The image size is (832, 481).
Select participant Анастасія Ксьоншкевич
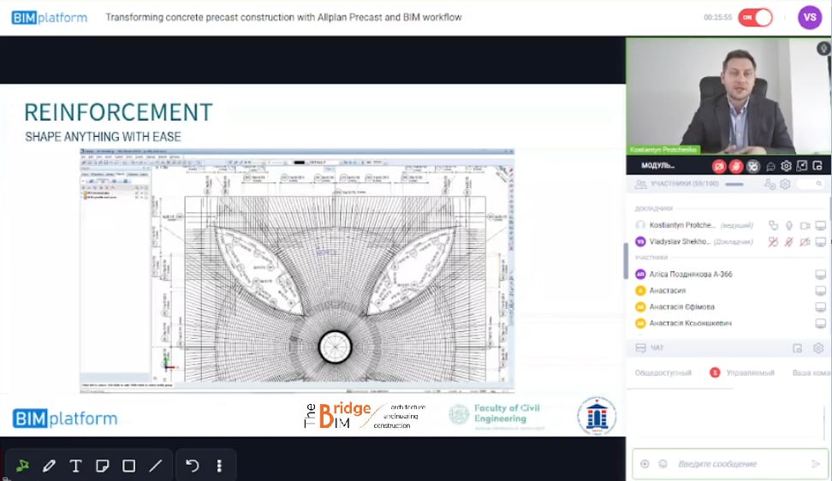click(690, 323)
